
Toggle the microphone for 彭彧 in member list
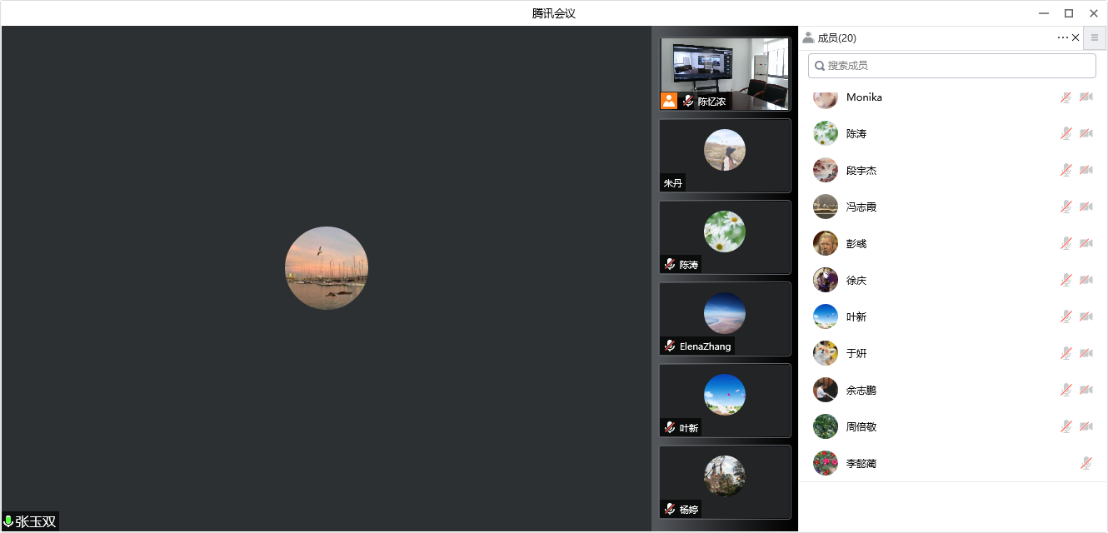(x=1066, y=243)
